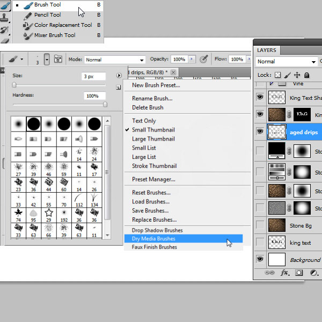Open the brush picker flyout menu arrow
Image resolution: width=322 pixels, height=322 pixels.
[119, 76]
